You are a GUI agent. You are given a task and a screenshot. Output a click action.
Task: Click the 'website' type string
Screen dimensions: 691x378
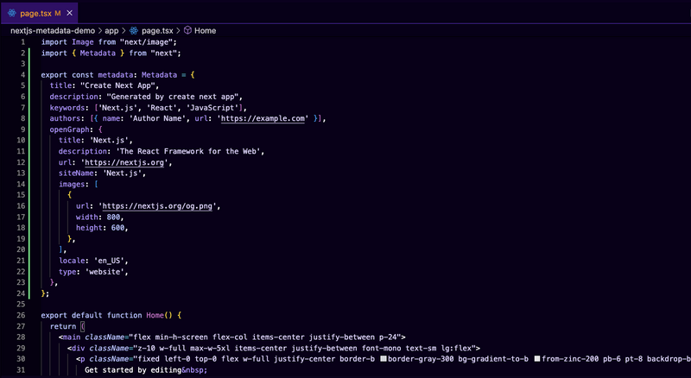click(x=106, y=271)
